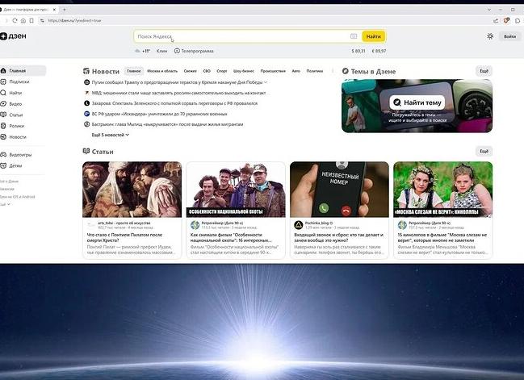
Task: Expand the tab search chevron in title bar
Action: click(489, 10)
